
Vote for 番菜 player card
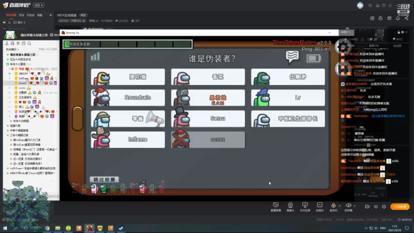208,77
